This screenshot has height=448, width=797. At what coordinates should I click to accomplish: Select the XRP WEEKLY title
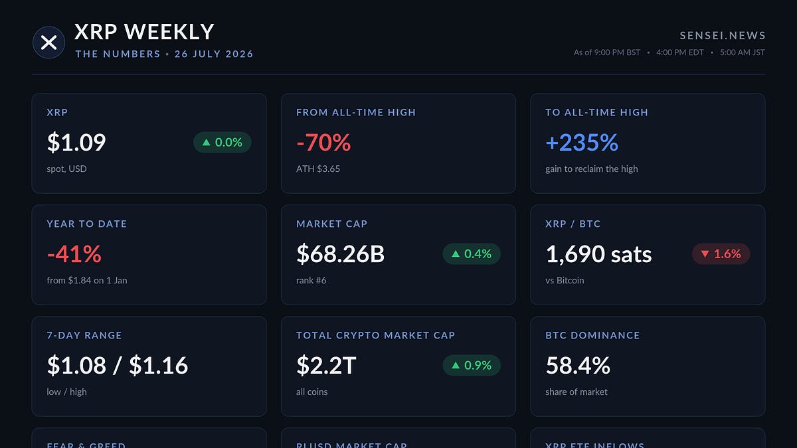144,32
